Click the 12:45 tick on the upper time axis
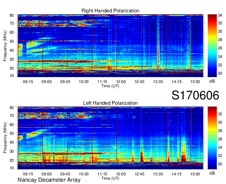The width and height of the screenshot is (226, 184). pyautogui.click(x=140, y=82)
